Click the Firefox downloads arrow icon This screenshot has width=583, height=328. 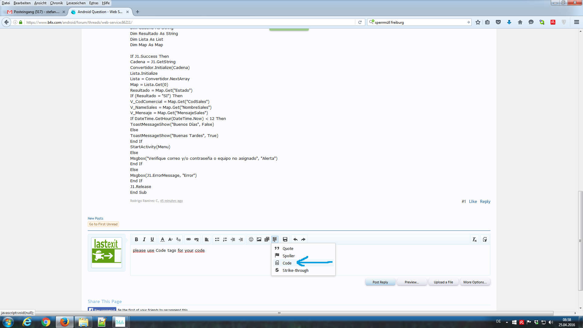point(509,22)
